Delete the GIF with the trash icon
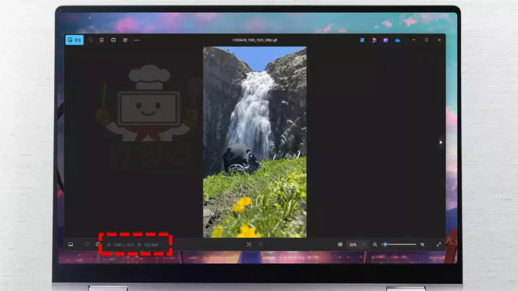This screenshot has height=291, width=518. (x=102, y=40)
